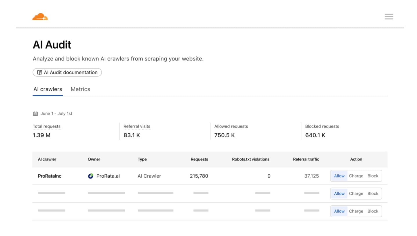This screenshot has width=417, height=236.
Task: Click the calendar icon beside the date range
Action: pyautogui.click(x=35, y=113)
